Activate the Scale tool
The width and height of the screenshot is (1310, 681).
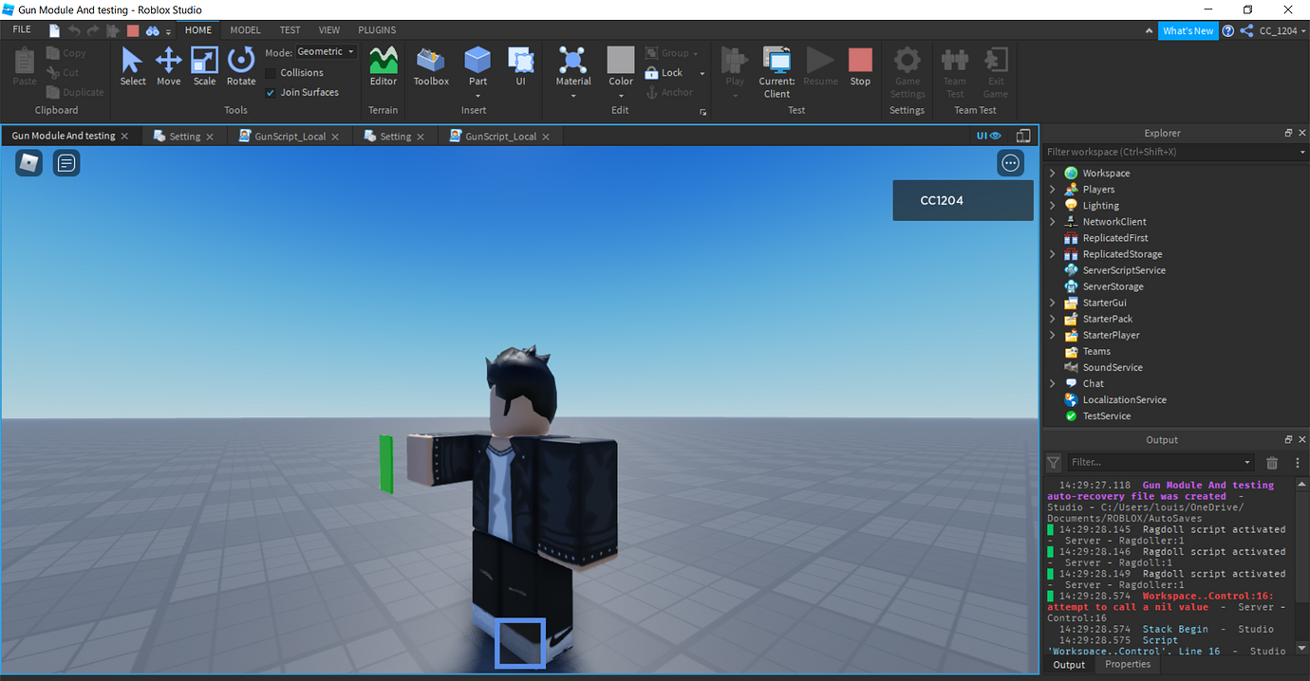pos(204,61)
